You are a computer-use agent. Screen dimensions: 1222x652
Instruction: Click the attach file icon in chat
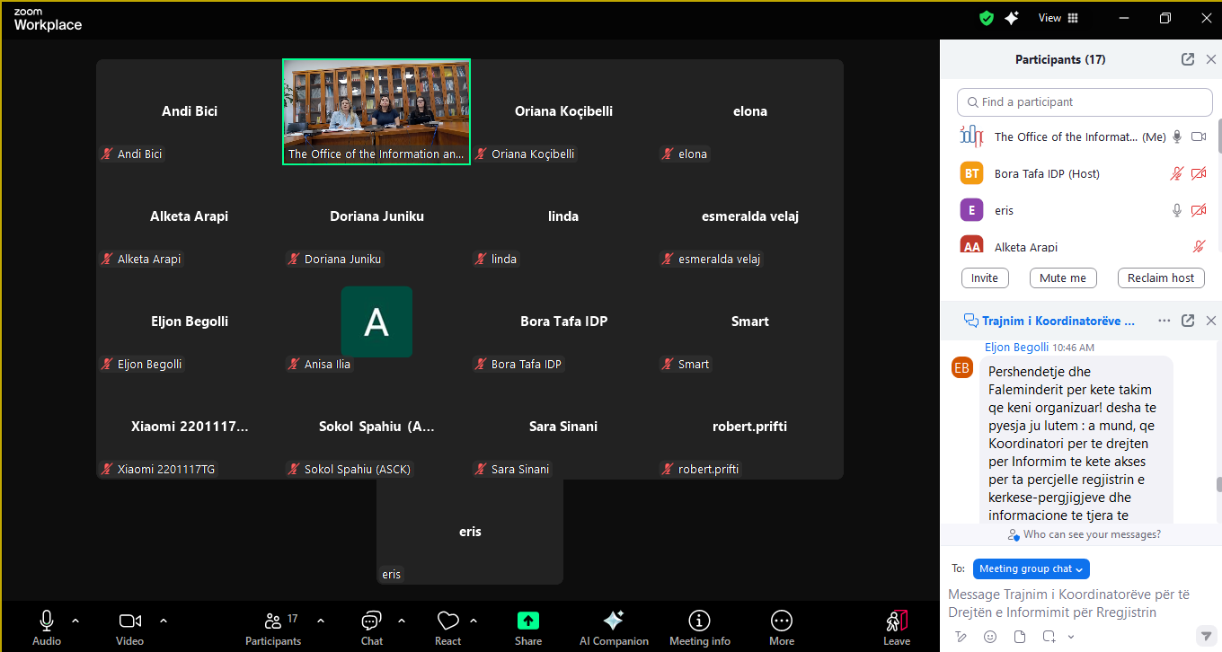click(x=1020, y=637)
